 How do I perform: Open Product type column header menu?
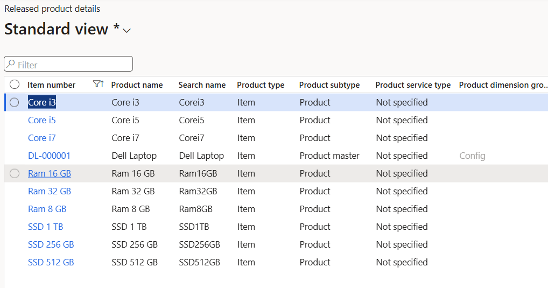[261, 85]
